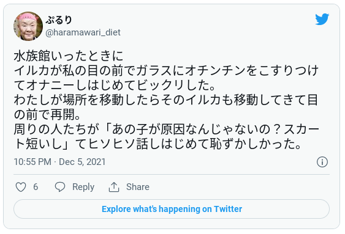Click the final tweet line ending 恥ずかしかった
This screenshot has width=345, height=234.
157,144
